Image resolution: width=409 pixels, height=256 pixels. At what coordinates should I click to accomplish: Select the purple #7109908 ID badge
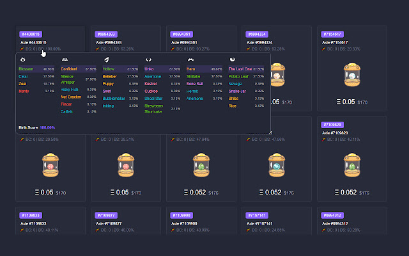point(182,216)
